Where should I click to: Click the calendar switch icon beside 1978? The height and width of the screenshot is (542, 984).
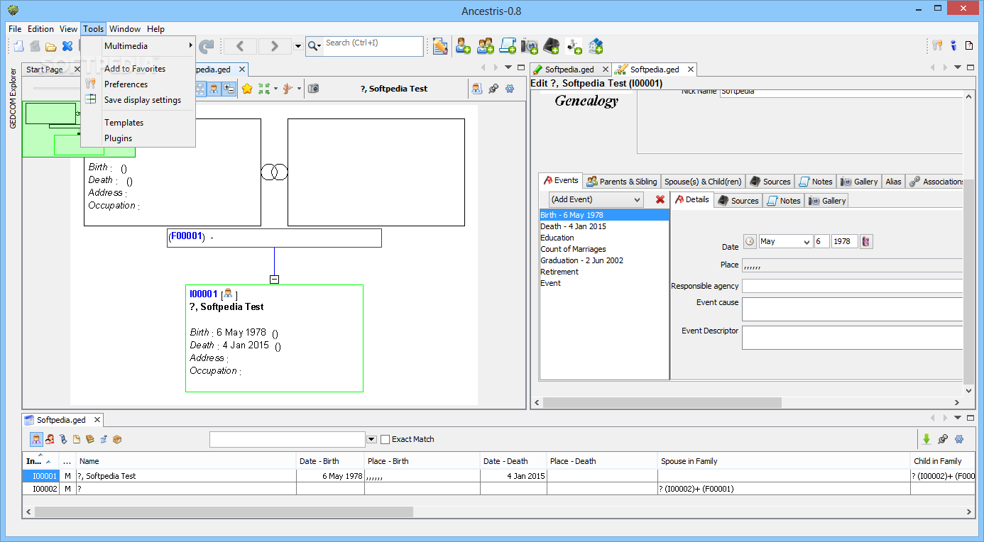tap(866, 242)
